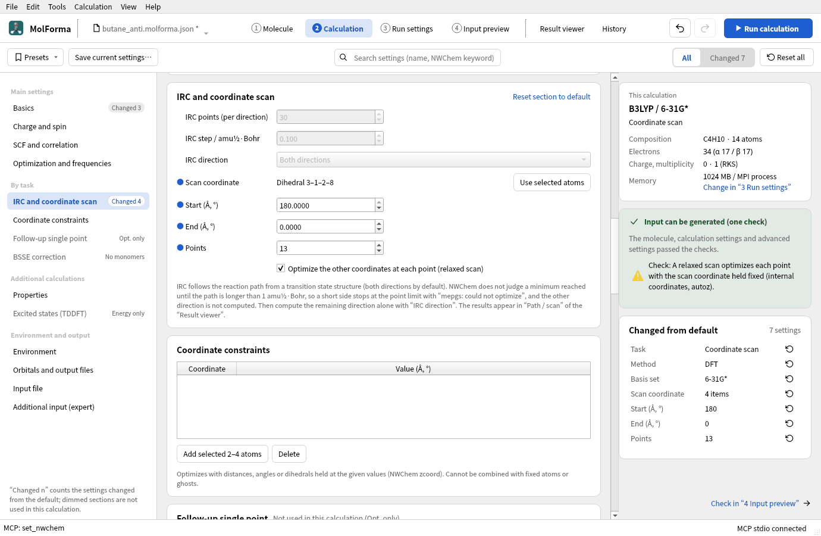821x536 pixels.
Task: Open the Calculation menu in menu bar
Action: click(93, 7)
